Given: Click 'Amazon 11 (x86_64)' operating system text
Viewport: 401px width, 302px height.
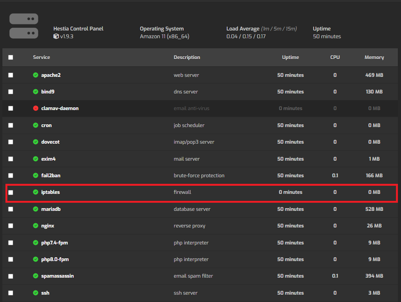Looking at the screenshot, I should click(165, 36).
